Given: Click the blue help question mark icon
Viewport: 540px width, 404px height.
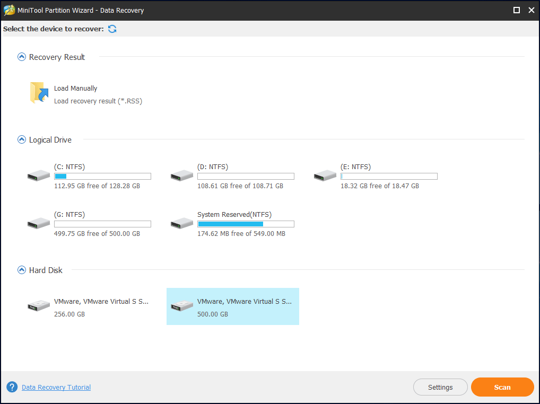Looking at the screenshot, I should point(12,387).
